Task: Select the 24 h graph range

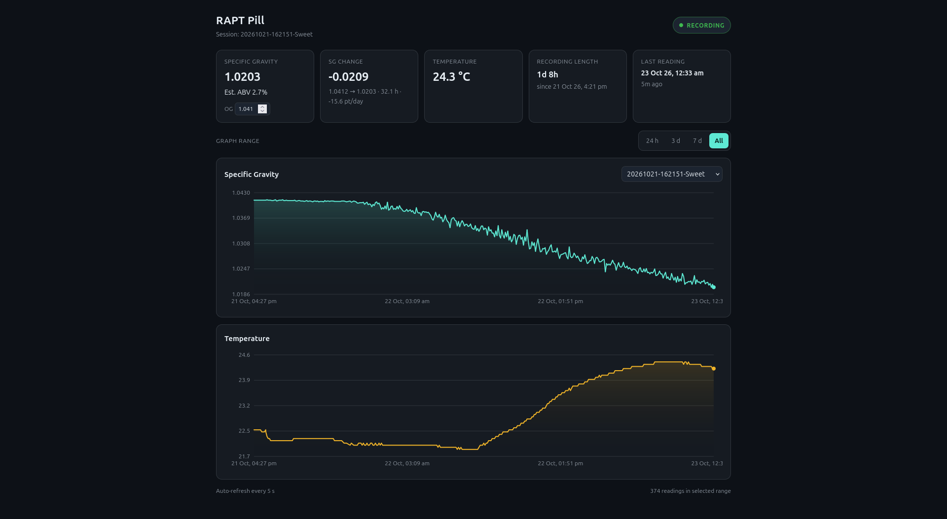Action: tap(652, 141)
